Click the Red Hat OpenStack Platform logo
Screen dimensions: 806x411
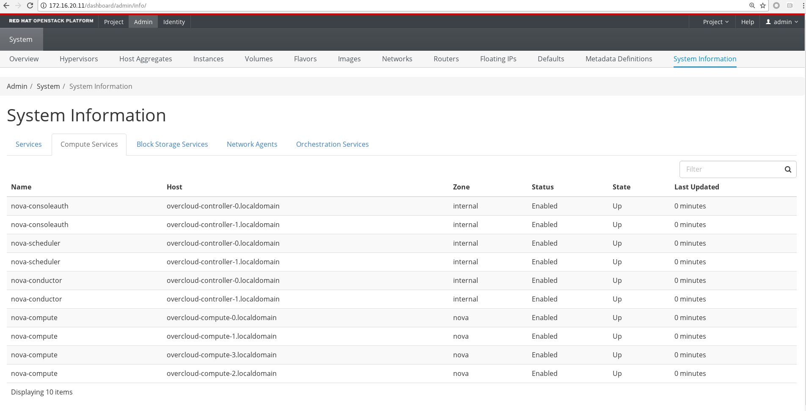click(x=51, y=21)
